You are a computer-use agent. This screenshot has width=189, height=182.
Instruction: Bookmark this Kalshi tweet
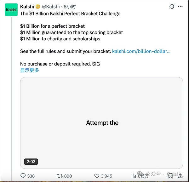point(170,176)
